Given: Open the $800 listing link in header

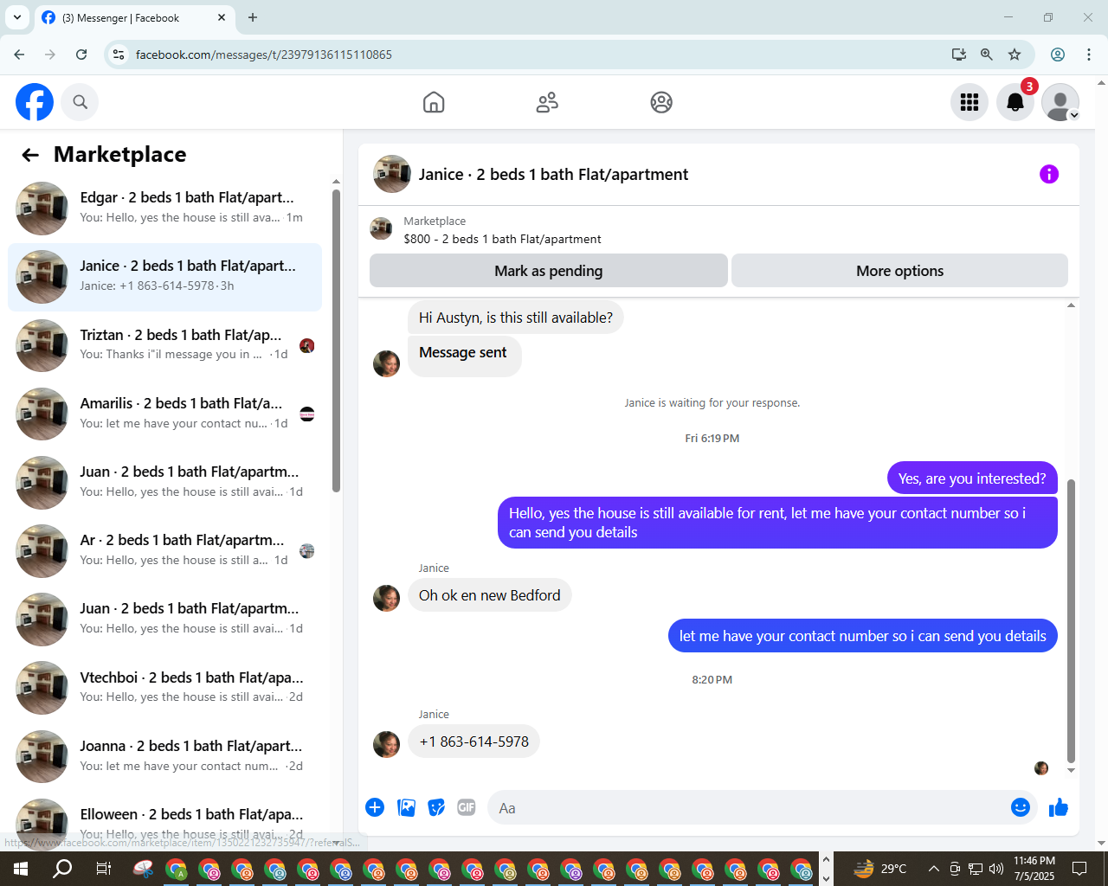Looking at the screenshot, I should click(502, 239).
